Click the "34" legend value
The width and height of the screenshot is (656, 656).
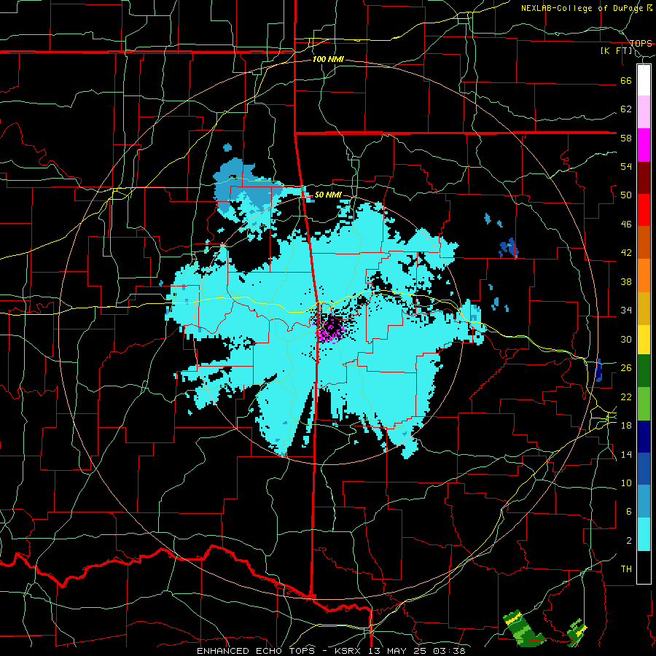626,310
